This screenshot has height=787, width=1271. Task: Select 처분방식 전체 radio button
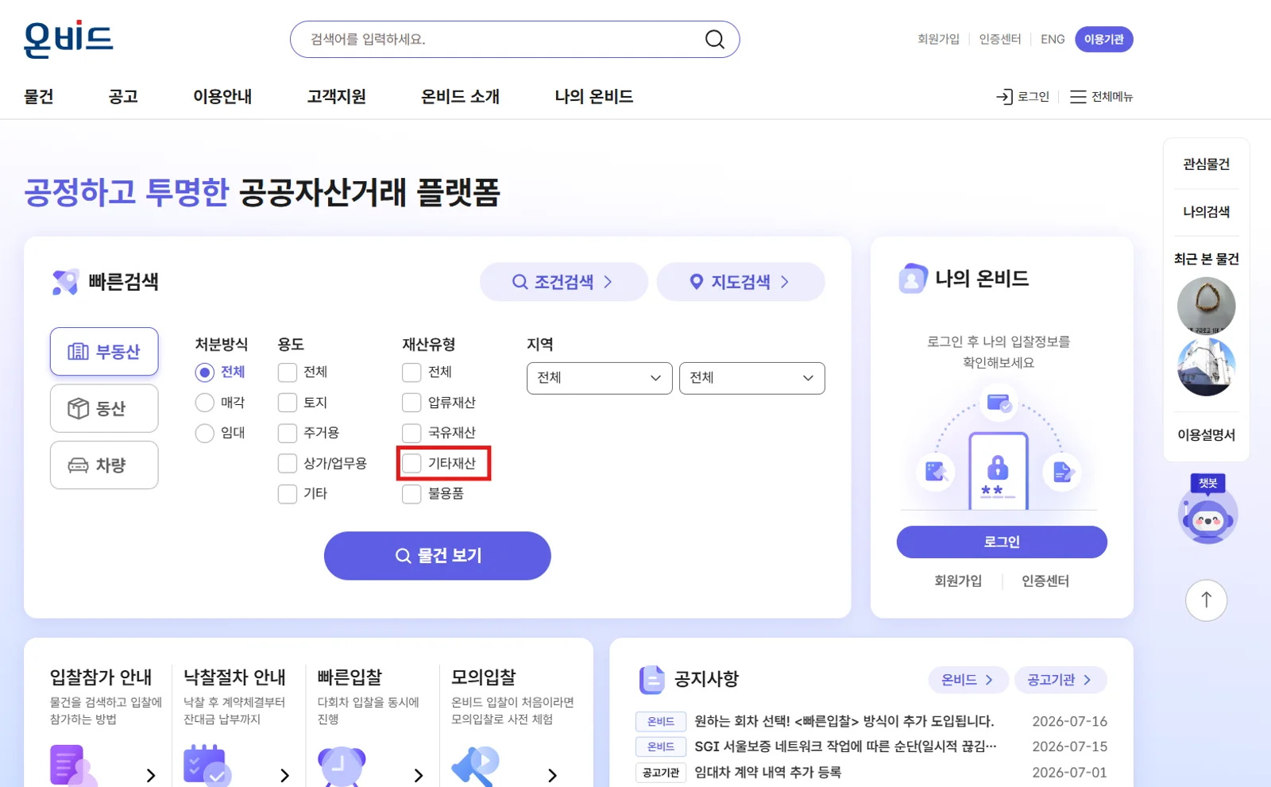(205, 372)
